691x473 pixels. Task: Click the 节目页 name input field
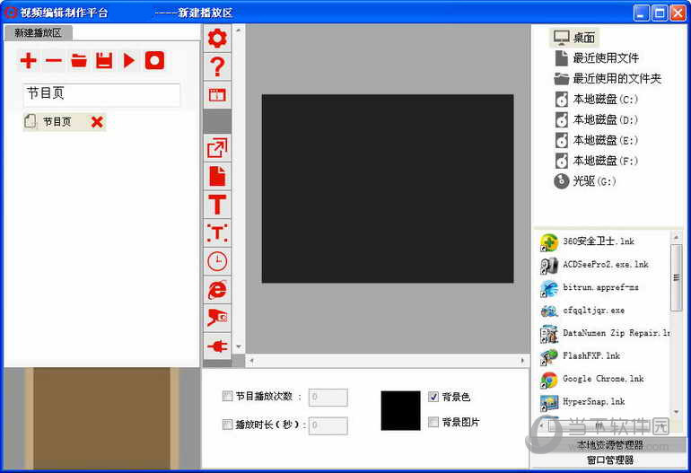[x=101, y=94]
